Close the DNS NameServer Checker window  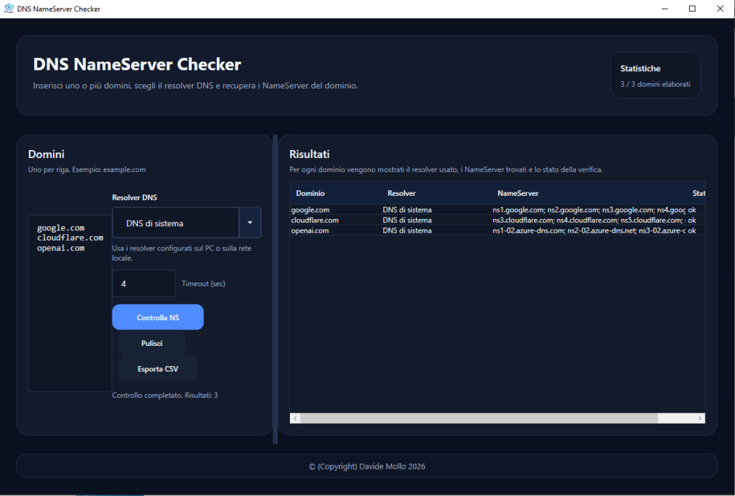(x=719, y=9)
